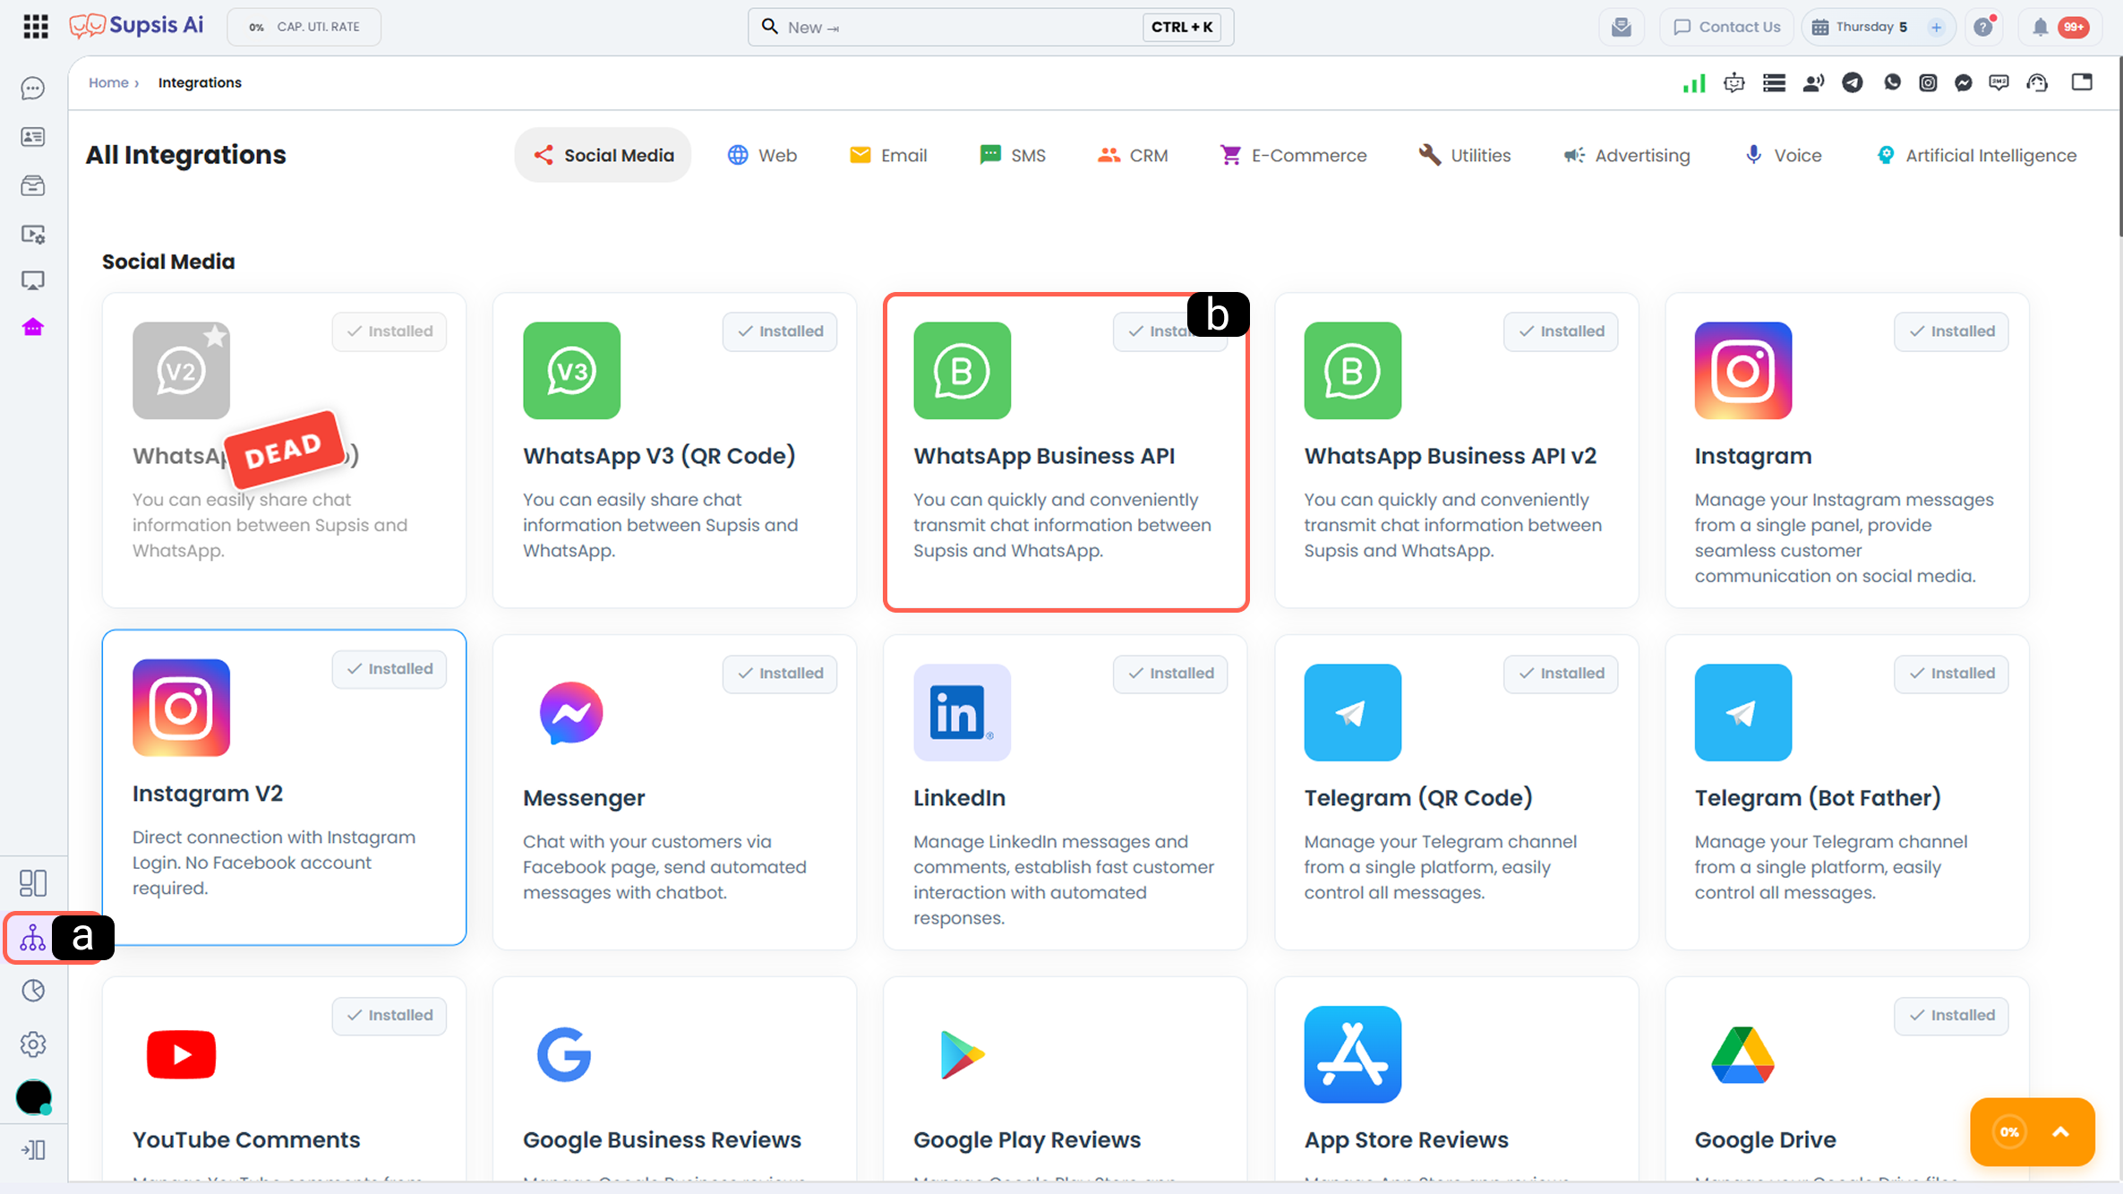This screenshot has height=1194, width=2123.
Task: Open the live chat sidebar icon
Action: point(33,88)
